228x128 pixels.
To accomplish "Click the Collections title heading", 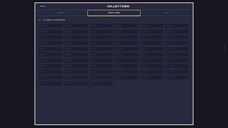I will [x=118, y=6].
